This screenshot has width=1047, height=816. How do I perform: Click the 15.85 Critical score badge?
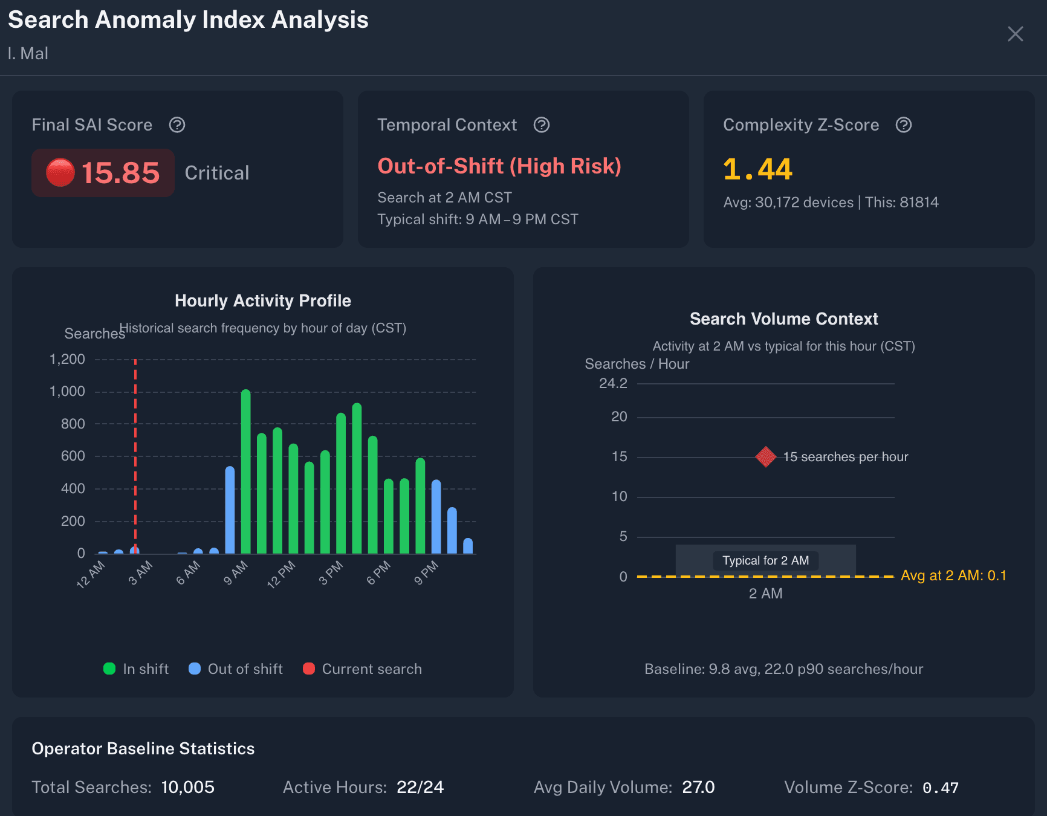pyautogui.click(x=103, y=173)
